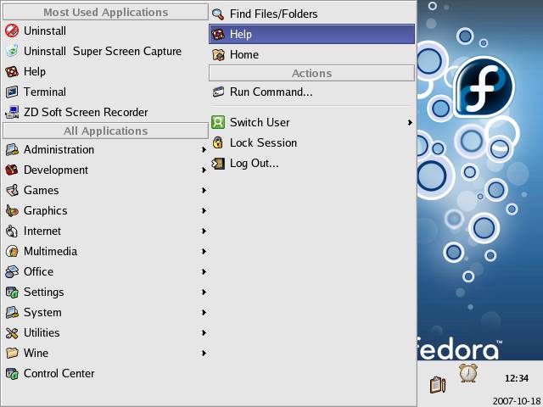Open the Multimedia applications category
The width and height of the screenshot is (543, 407).
[x=50, y=251]
